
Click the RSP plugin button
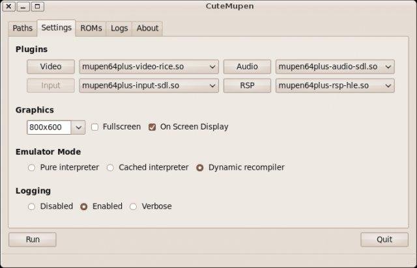247,85
